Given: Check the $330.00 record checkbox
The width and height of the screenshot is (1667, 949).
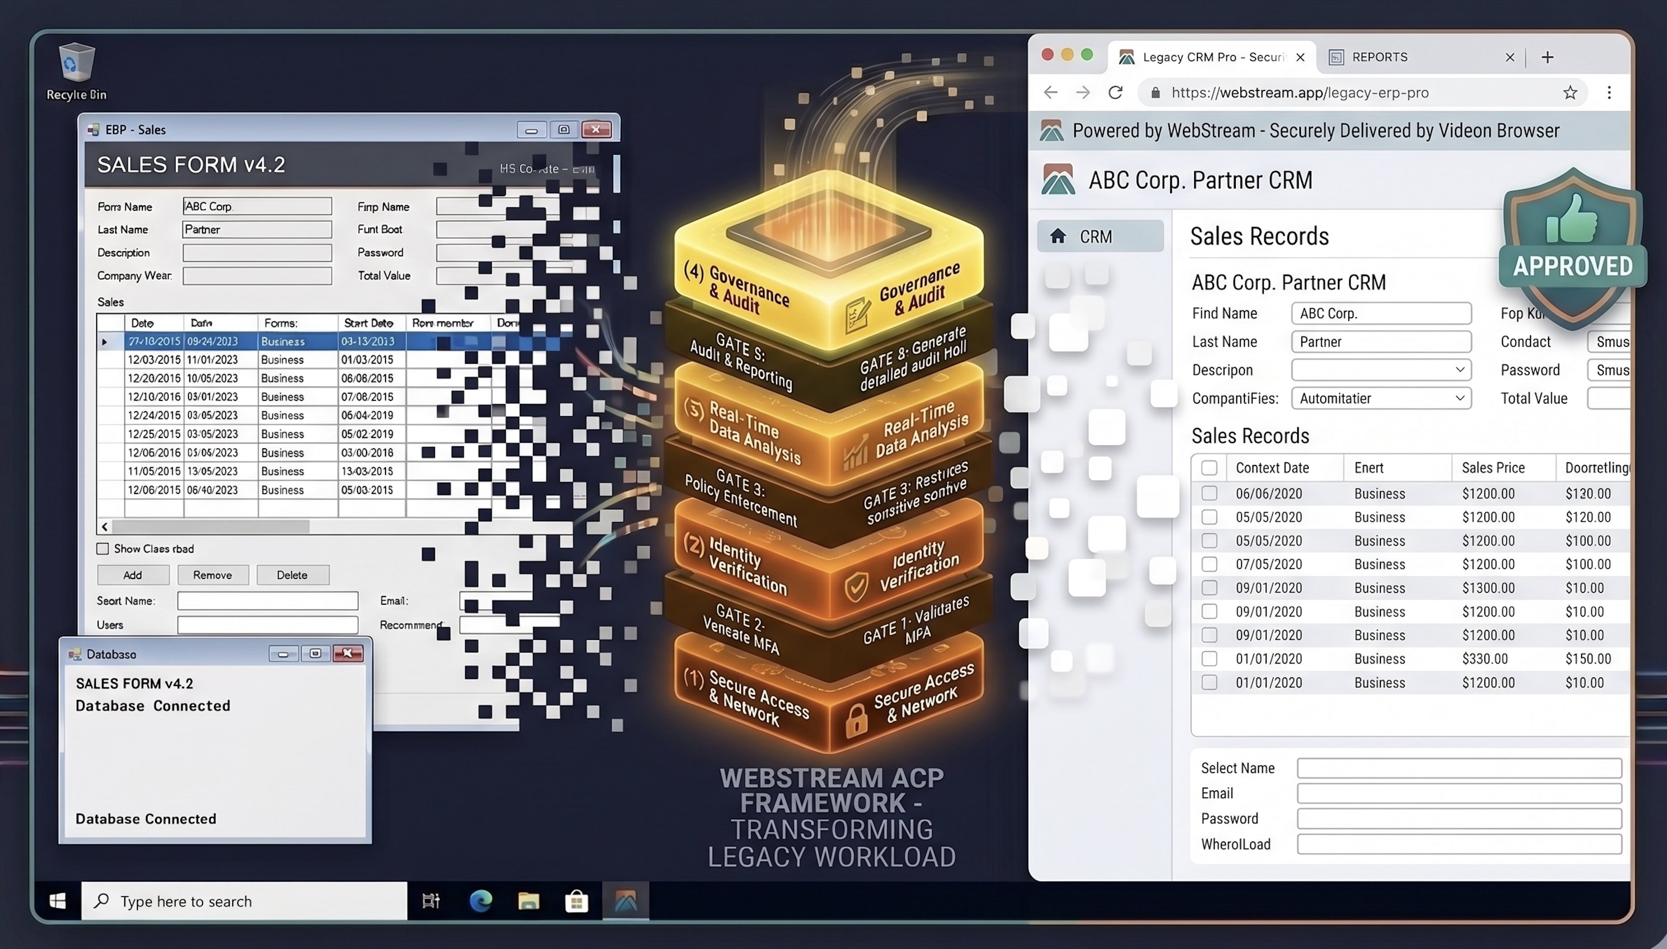Looking at the screenshot, I should (x=1209, y=658).
